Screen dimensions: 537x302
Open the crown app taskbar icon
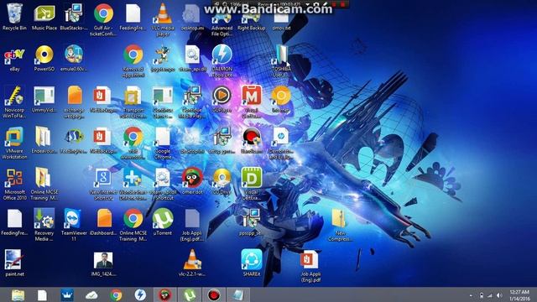point(67,294)
